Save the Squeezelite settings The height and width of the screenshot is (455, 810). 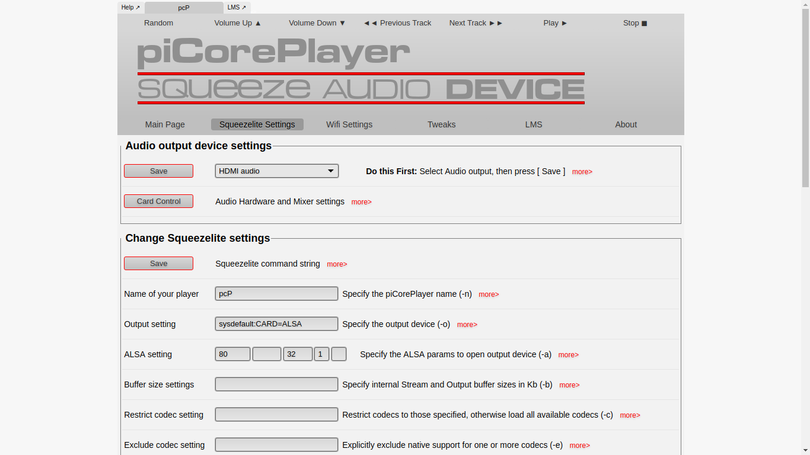[x=158, y=264]
